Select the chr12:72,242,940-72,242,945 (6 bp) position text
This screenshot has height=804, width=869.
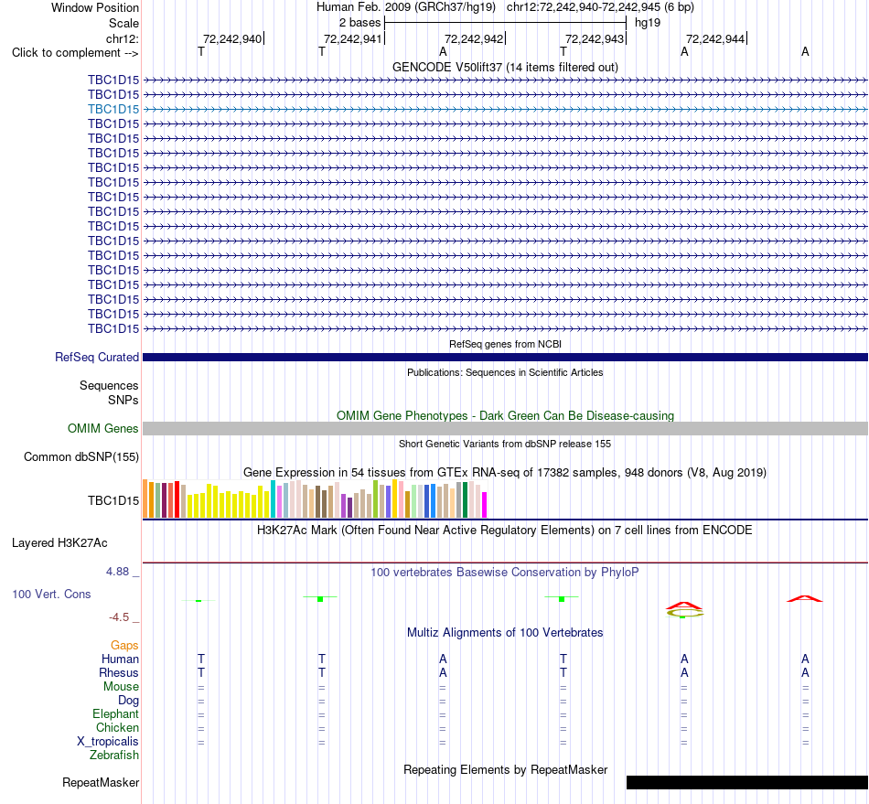coord(600,7)
